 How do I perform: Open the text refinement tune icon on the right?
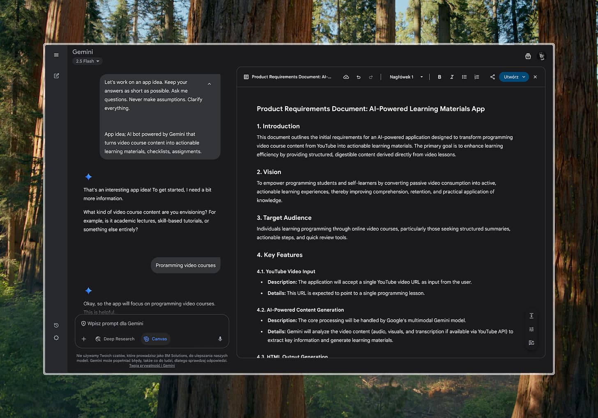click(x=531, y=329)
